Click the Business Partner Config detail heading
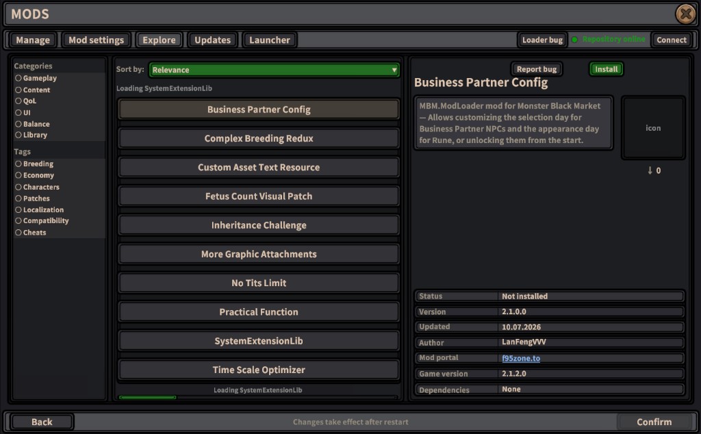The width and height of the screenshot is (701, 434). point(481,83)
